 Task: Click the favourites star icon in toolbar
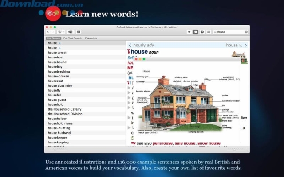click(x=189, y=32)
